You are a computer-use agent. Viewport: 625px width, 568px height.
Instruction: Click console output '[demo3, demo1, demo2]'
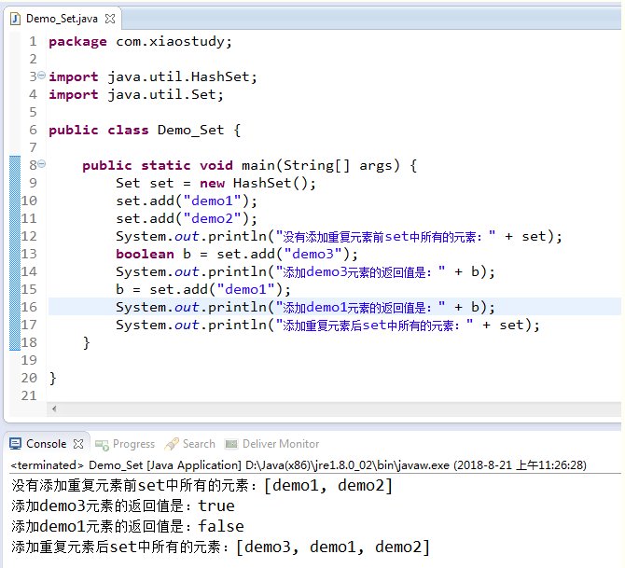point(333,547)
